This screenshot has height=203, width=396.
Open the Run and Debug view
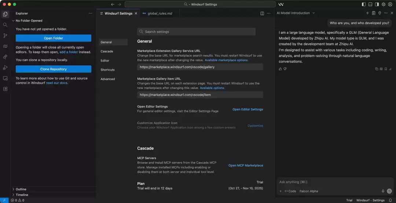(5, 67)
